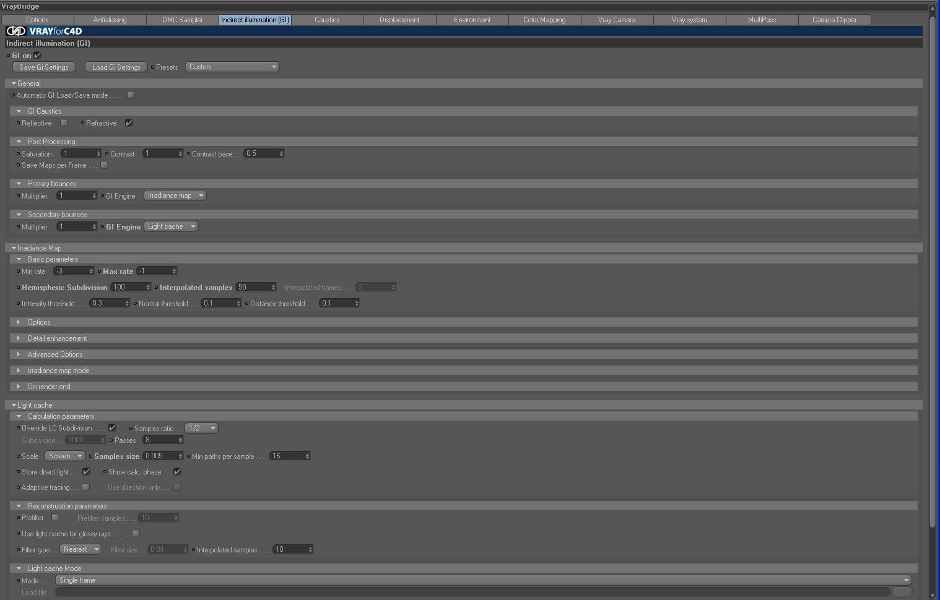Image resolution: width=940 pixels, height=600 pixels.
Task: Toggle Show calc. phase checkbox
Action: (x=177, y=471)
